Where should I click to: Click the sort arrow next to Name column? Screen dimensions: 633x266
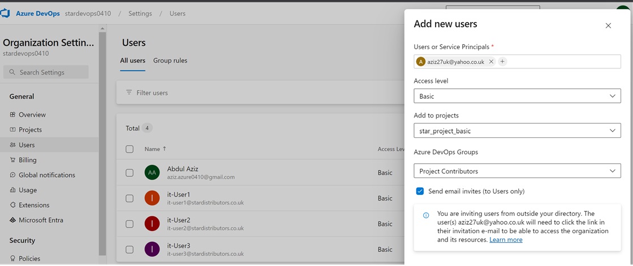tap(164, 149)
